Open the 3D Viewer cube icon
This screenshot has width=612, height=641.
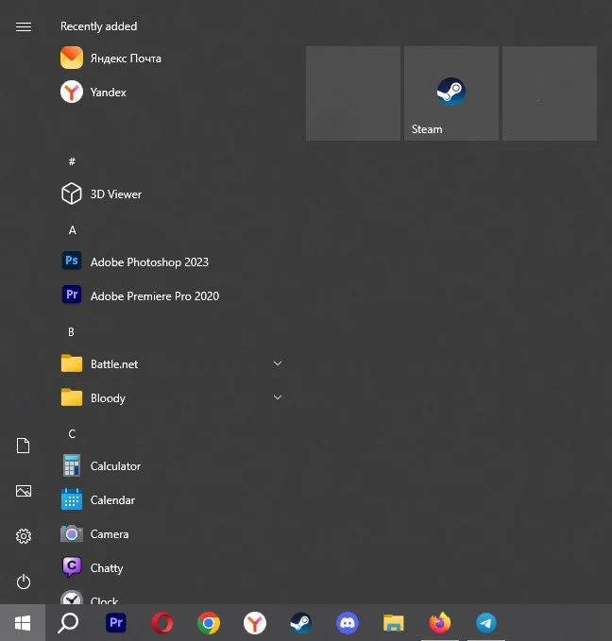(72, 194)
